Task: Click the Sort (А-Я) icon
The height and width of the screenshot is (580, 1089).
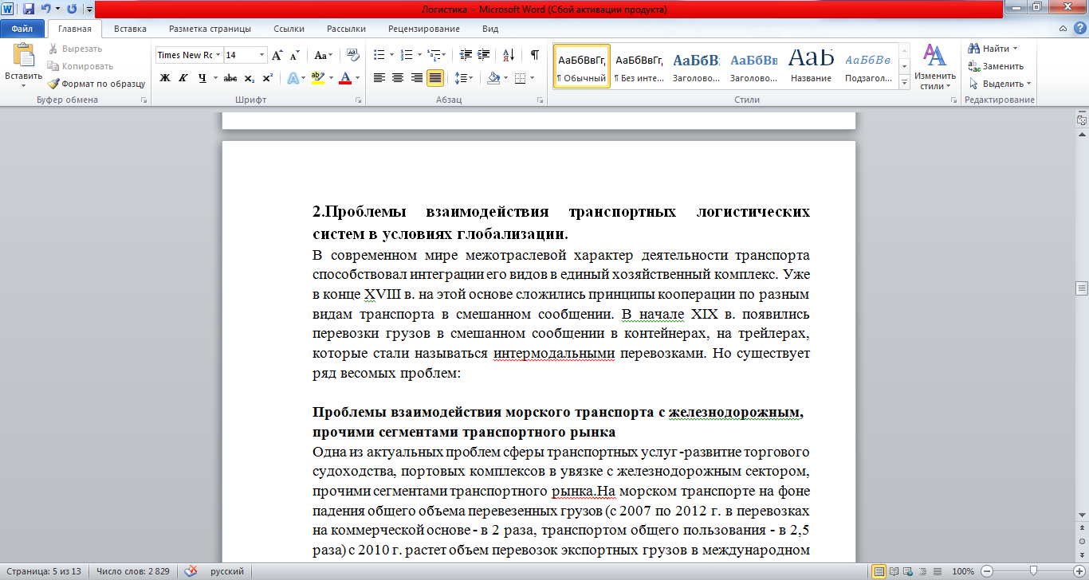Action: pos(508,53)
